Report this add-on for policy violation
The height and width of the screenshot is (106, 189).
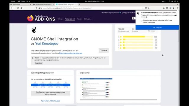[x=50, y=93]
